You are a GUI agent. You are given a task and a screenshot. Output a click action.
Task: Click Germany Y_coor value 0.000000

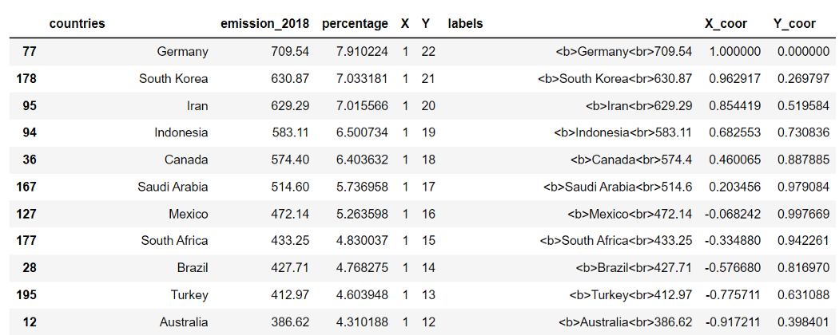[x=804, y=52]
